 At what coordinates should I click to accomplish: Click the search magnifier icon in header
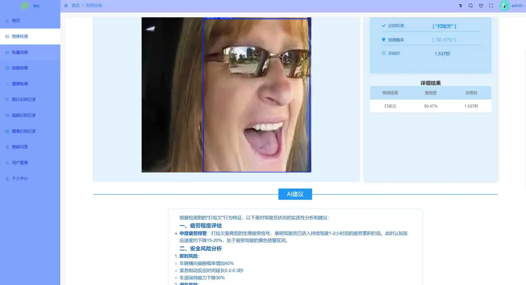(x=471, y=6)
